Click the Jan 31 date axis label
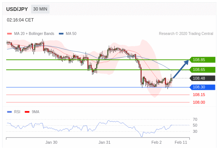This screenshot has width=219, height=151. (104, 142)
